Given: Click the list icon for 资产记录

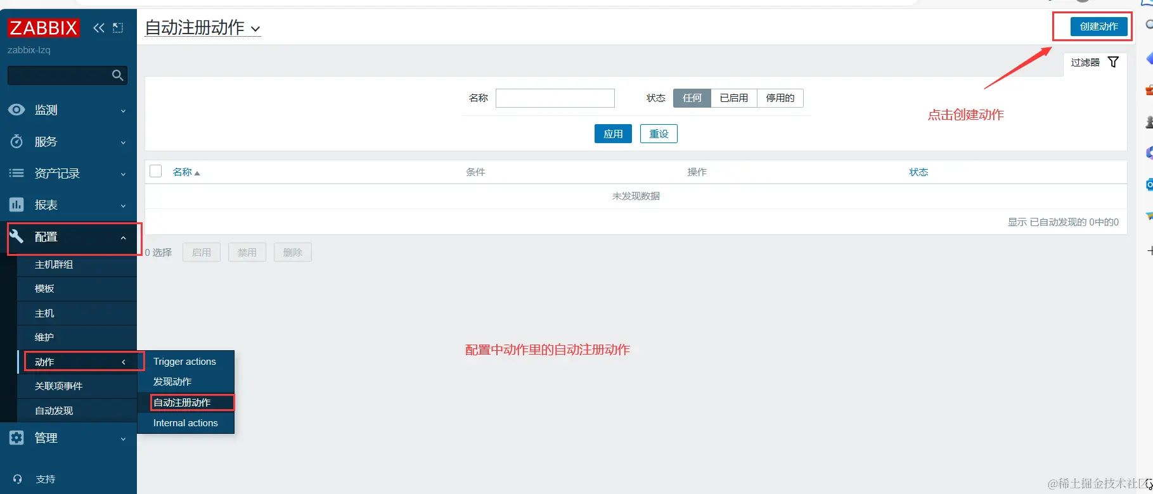Looking at the screenshot, I should click(16, 173).
